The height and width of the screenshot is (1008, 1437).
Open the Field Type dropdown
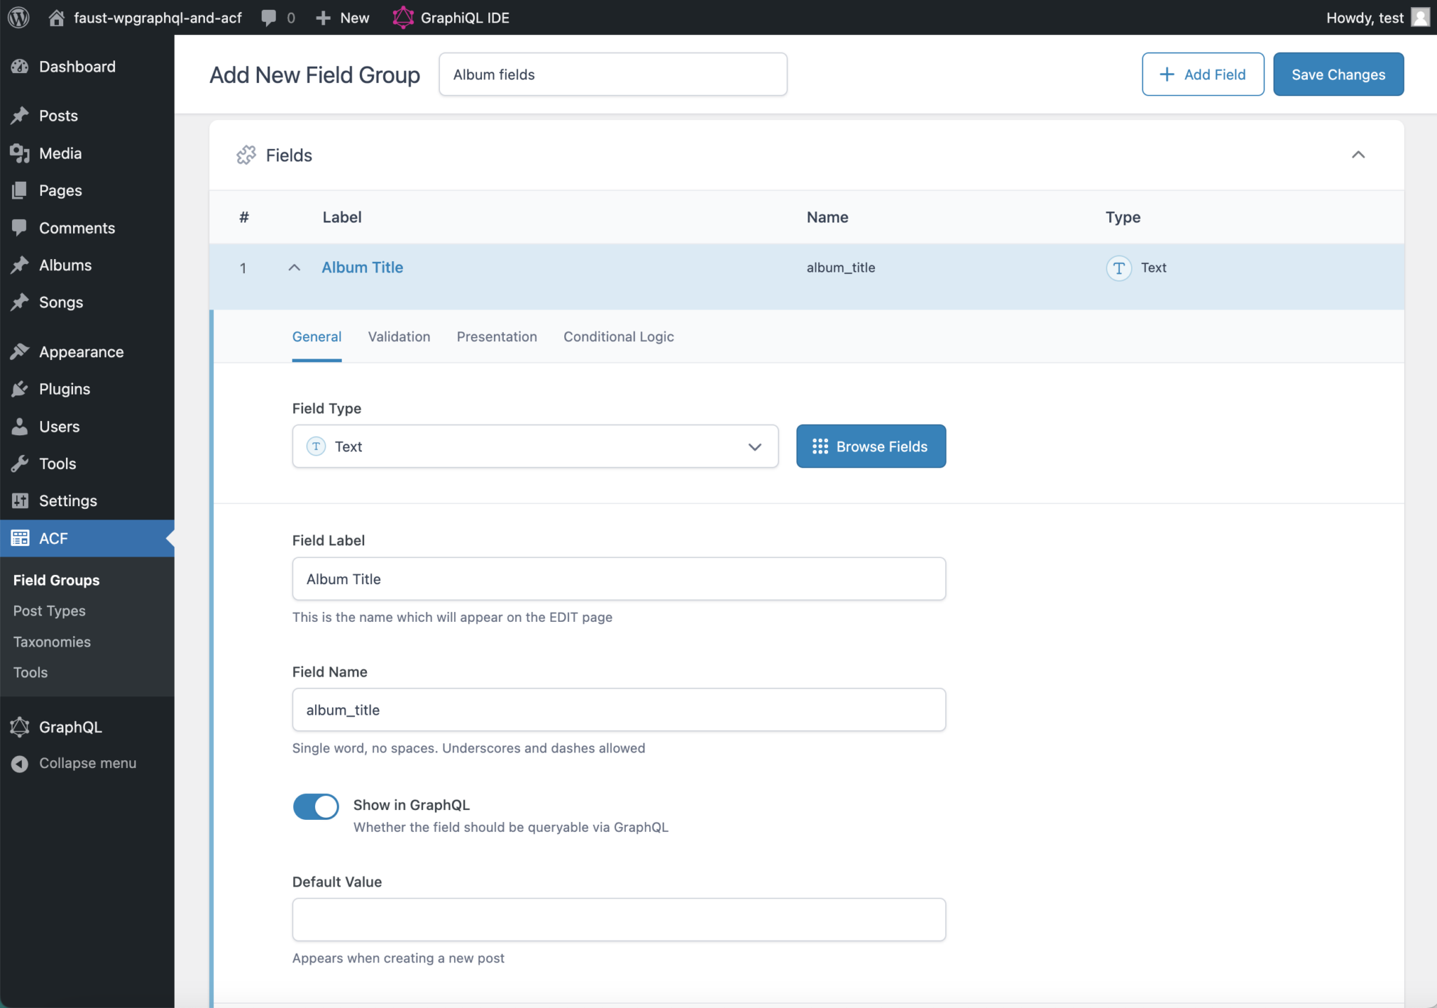pyautogui.click(x=535, y=446)
